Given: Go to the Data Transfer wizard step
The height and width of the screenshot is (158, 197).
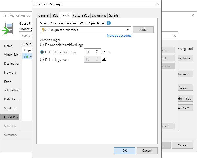Looking at the screenshot, I should 11,99.
